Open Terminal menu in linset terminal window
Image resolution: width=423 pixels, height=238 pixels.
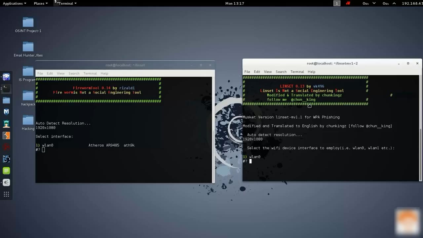pos(90,73)
